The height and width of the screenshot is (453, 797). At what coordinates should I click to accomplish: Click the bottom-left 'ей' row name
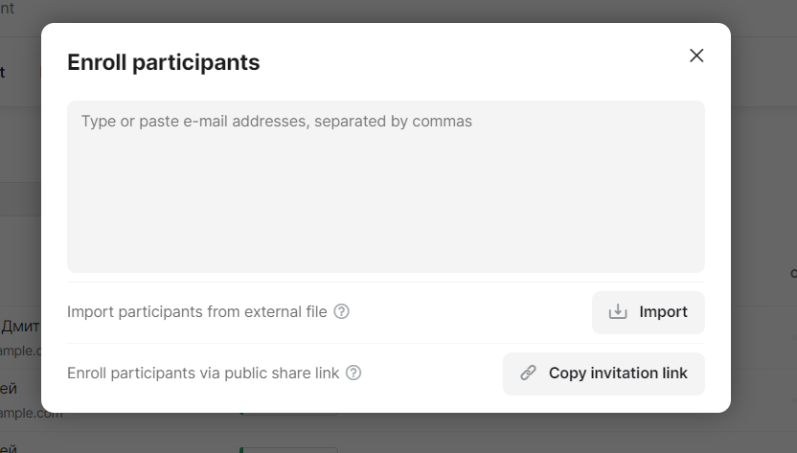pyautogui.click(x=9, y=447)
